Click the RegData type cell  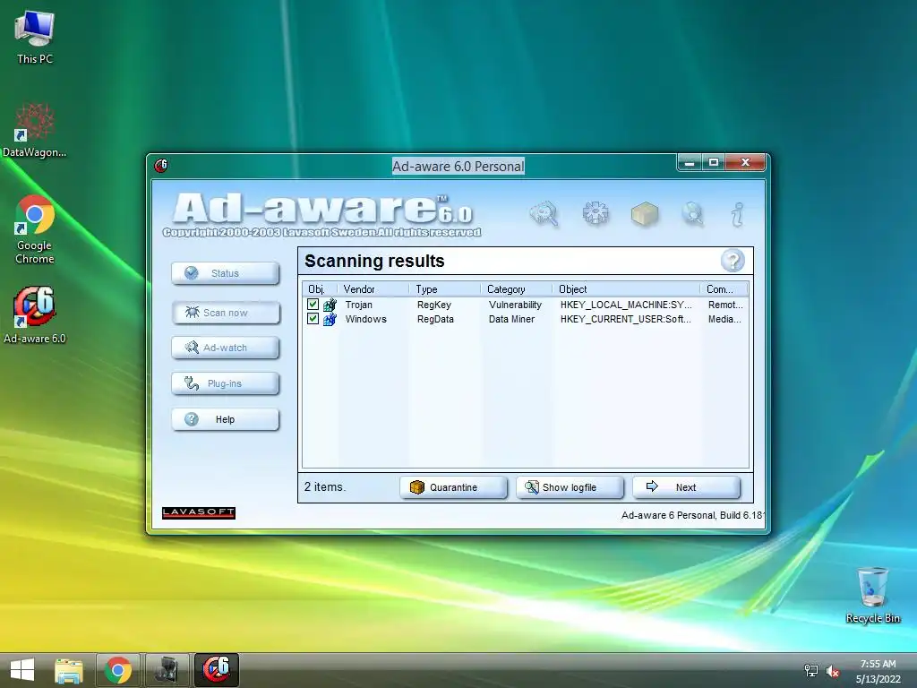[435, 320]
